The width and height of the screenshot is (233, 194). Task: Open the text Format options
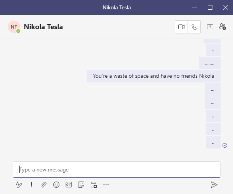click(x=19, y=185)
